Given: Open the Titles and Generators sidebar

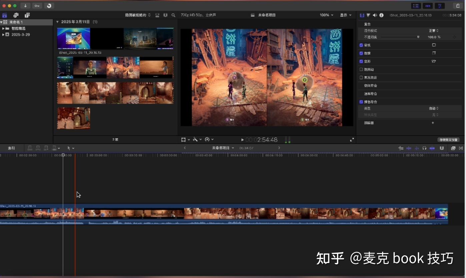Looking at the screenshot, I should [27, 15].
